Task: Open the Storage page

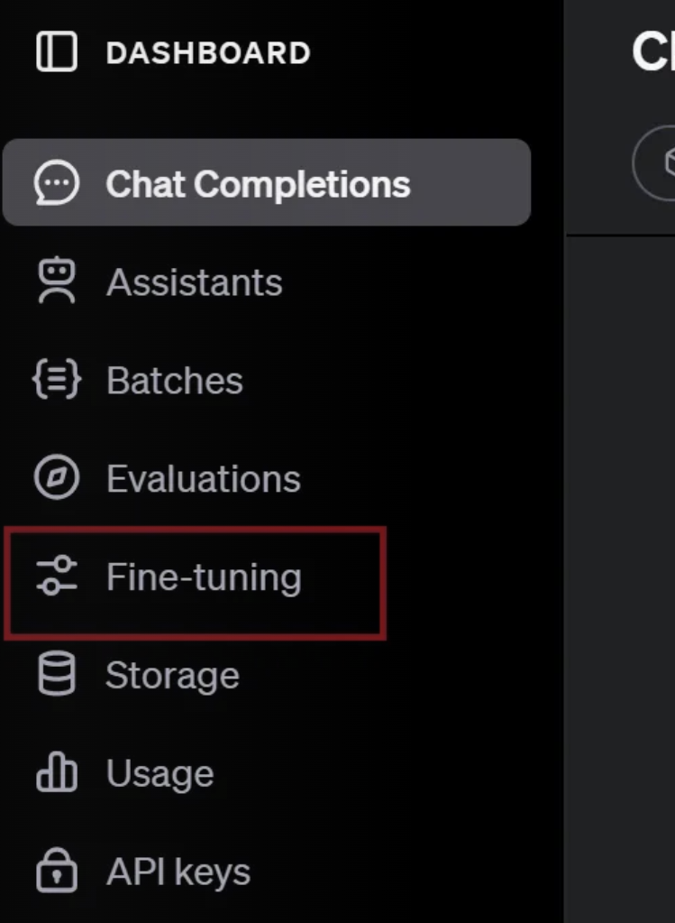Action: [x=172, y=675]
